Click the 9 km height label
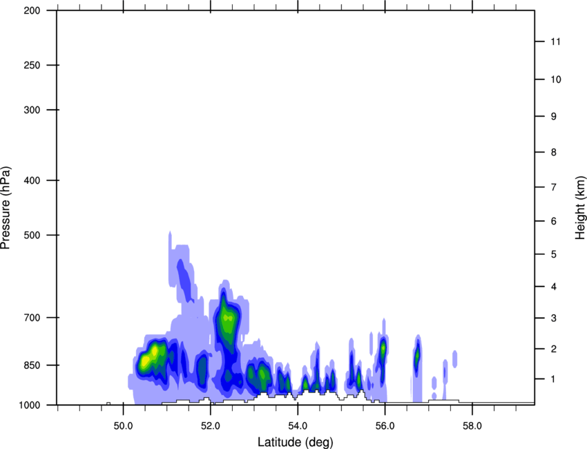Screen dimensions: 587x449 (554, 117)
